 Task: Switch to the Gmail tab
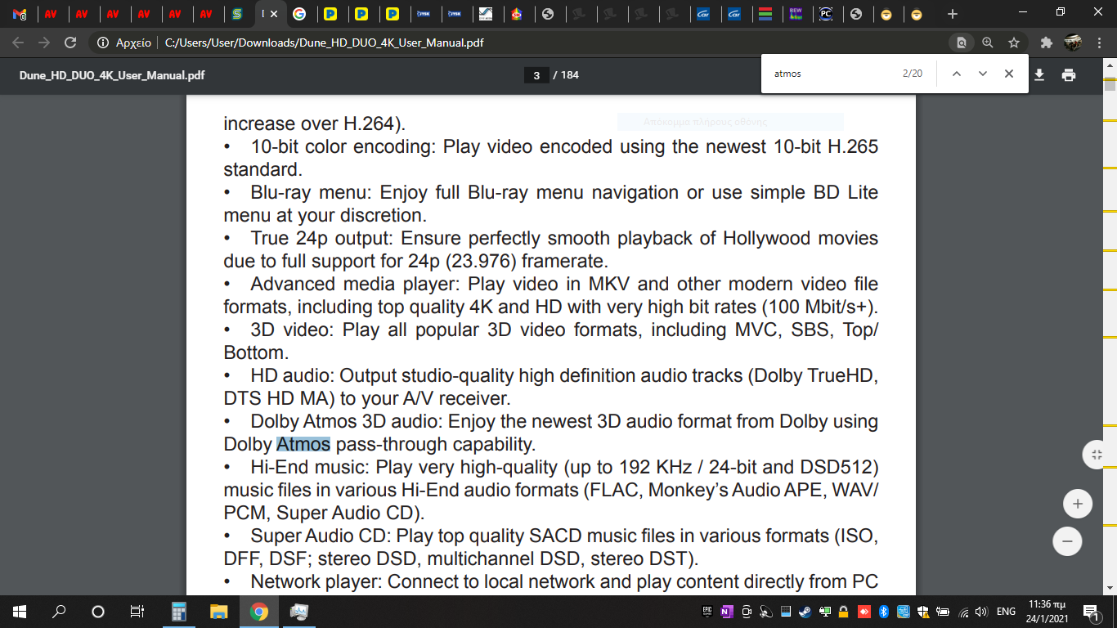(20, 14)
